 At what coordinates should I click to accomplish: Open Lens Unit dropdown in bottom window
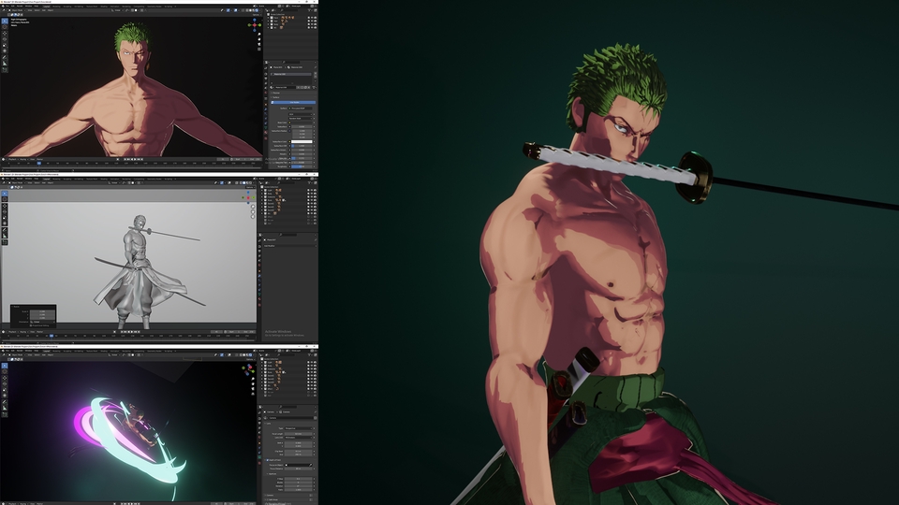pos(299,438)
